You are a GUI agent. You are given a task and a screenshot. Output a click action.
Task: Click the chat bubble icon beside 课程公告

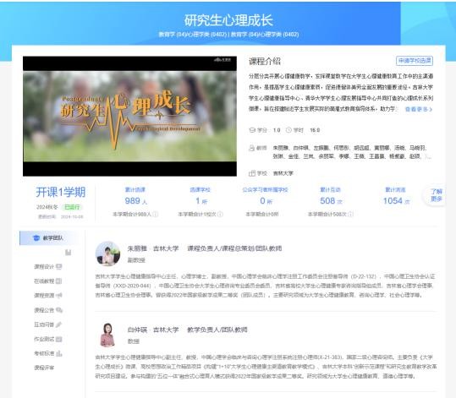[x=59, y=310]
